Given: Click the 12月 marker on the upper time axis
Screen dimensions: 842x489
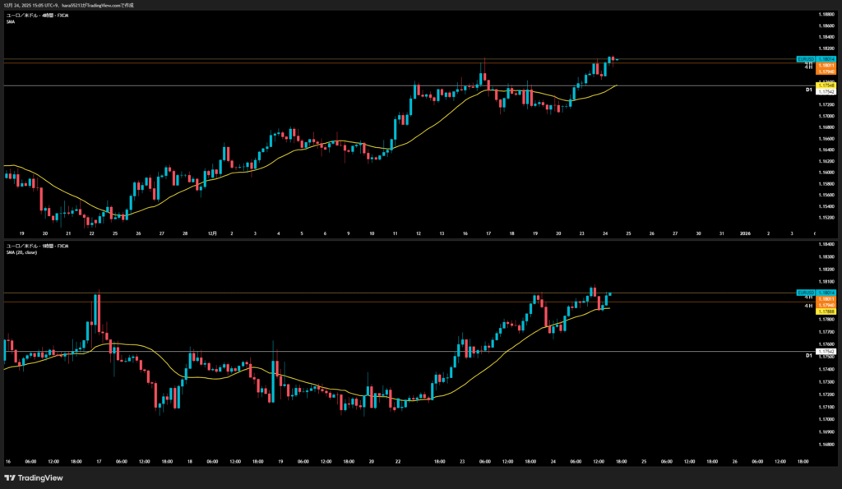Looking at the screenshot, I should tap(212, 233).
